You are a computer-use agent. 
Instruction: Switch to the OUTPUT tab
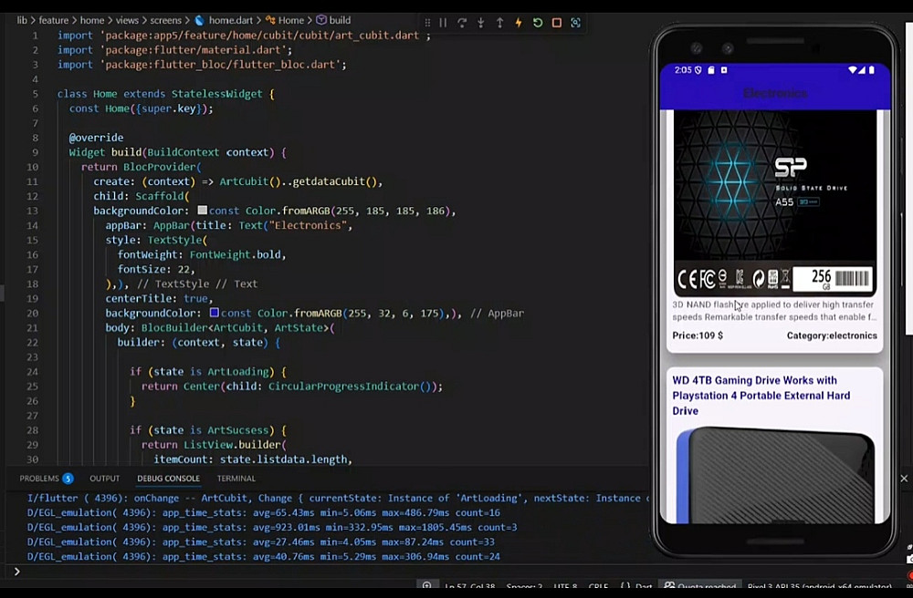(105, 479)
